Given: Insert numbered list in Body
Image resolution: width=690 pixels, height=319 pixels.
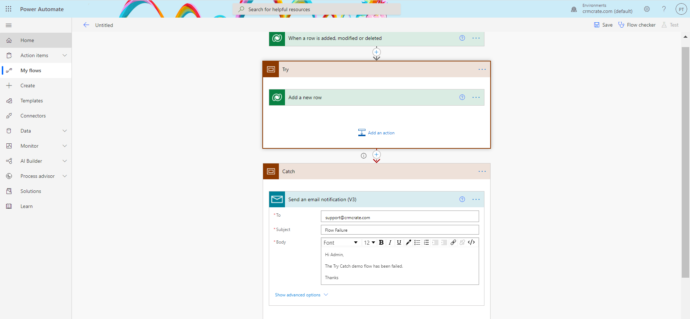Looking at the screenshot, I should [426, 242].
